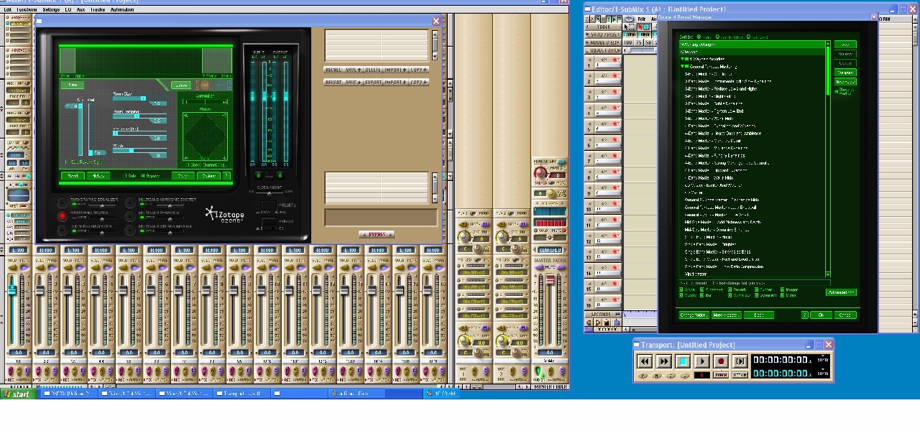The image size is (920, 431).
Task: Open the SAVE dropdown beside REVERT
Action: [x=352, y=83]
